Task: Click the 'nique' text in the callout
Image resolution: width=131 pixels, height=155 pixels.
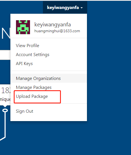Action: (x=5, y=100)
